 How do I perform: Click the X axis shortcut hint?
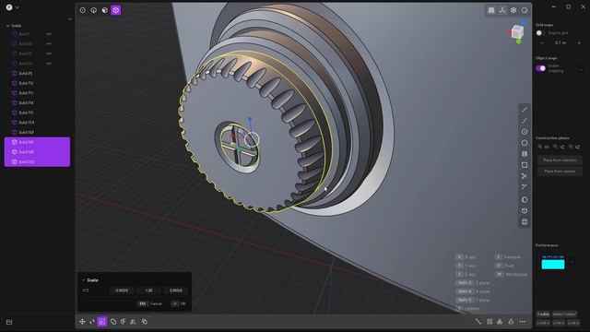click(x=466, y=256)
